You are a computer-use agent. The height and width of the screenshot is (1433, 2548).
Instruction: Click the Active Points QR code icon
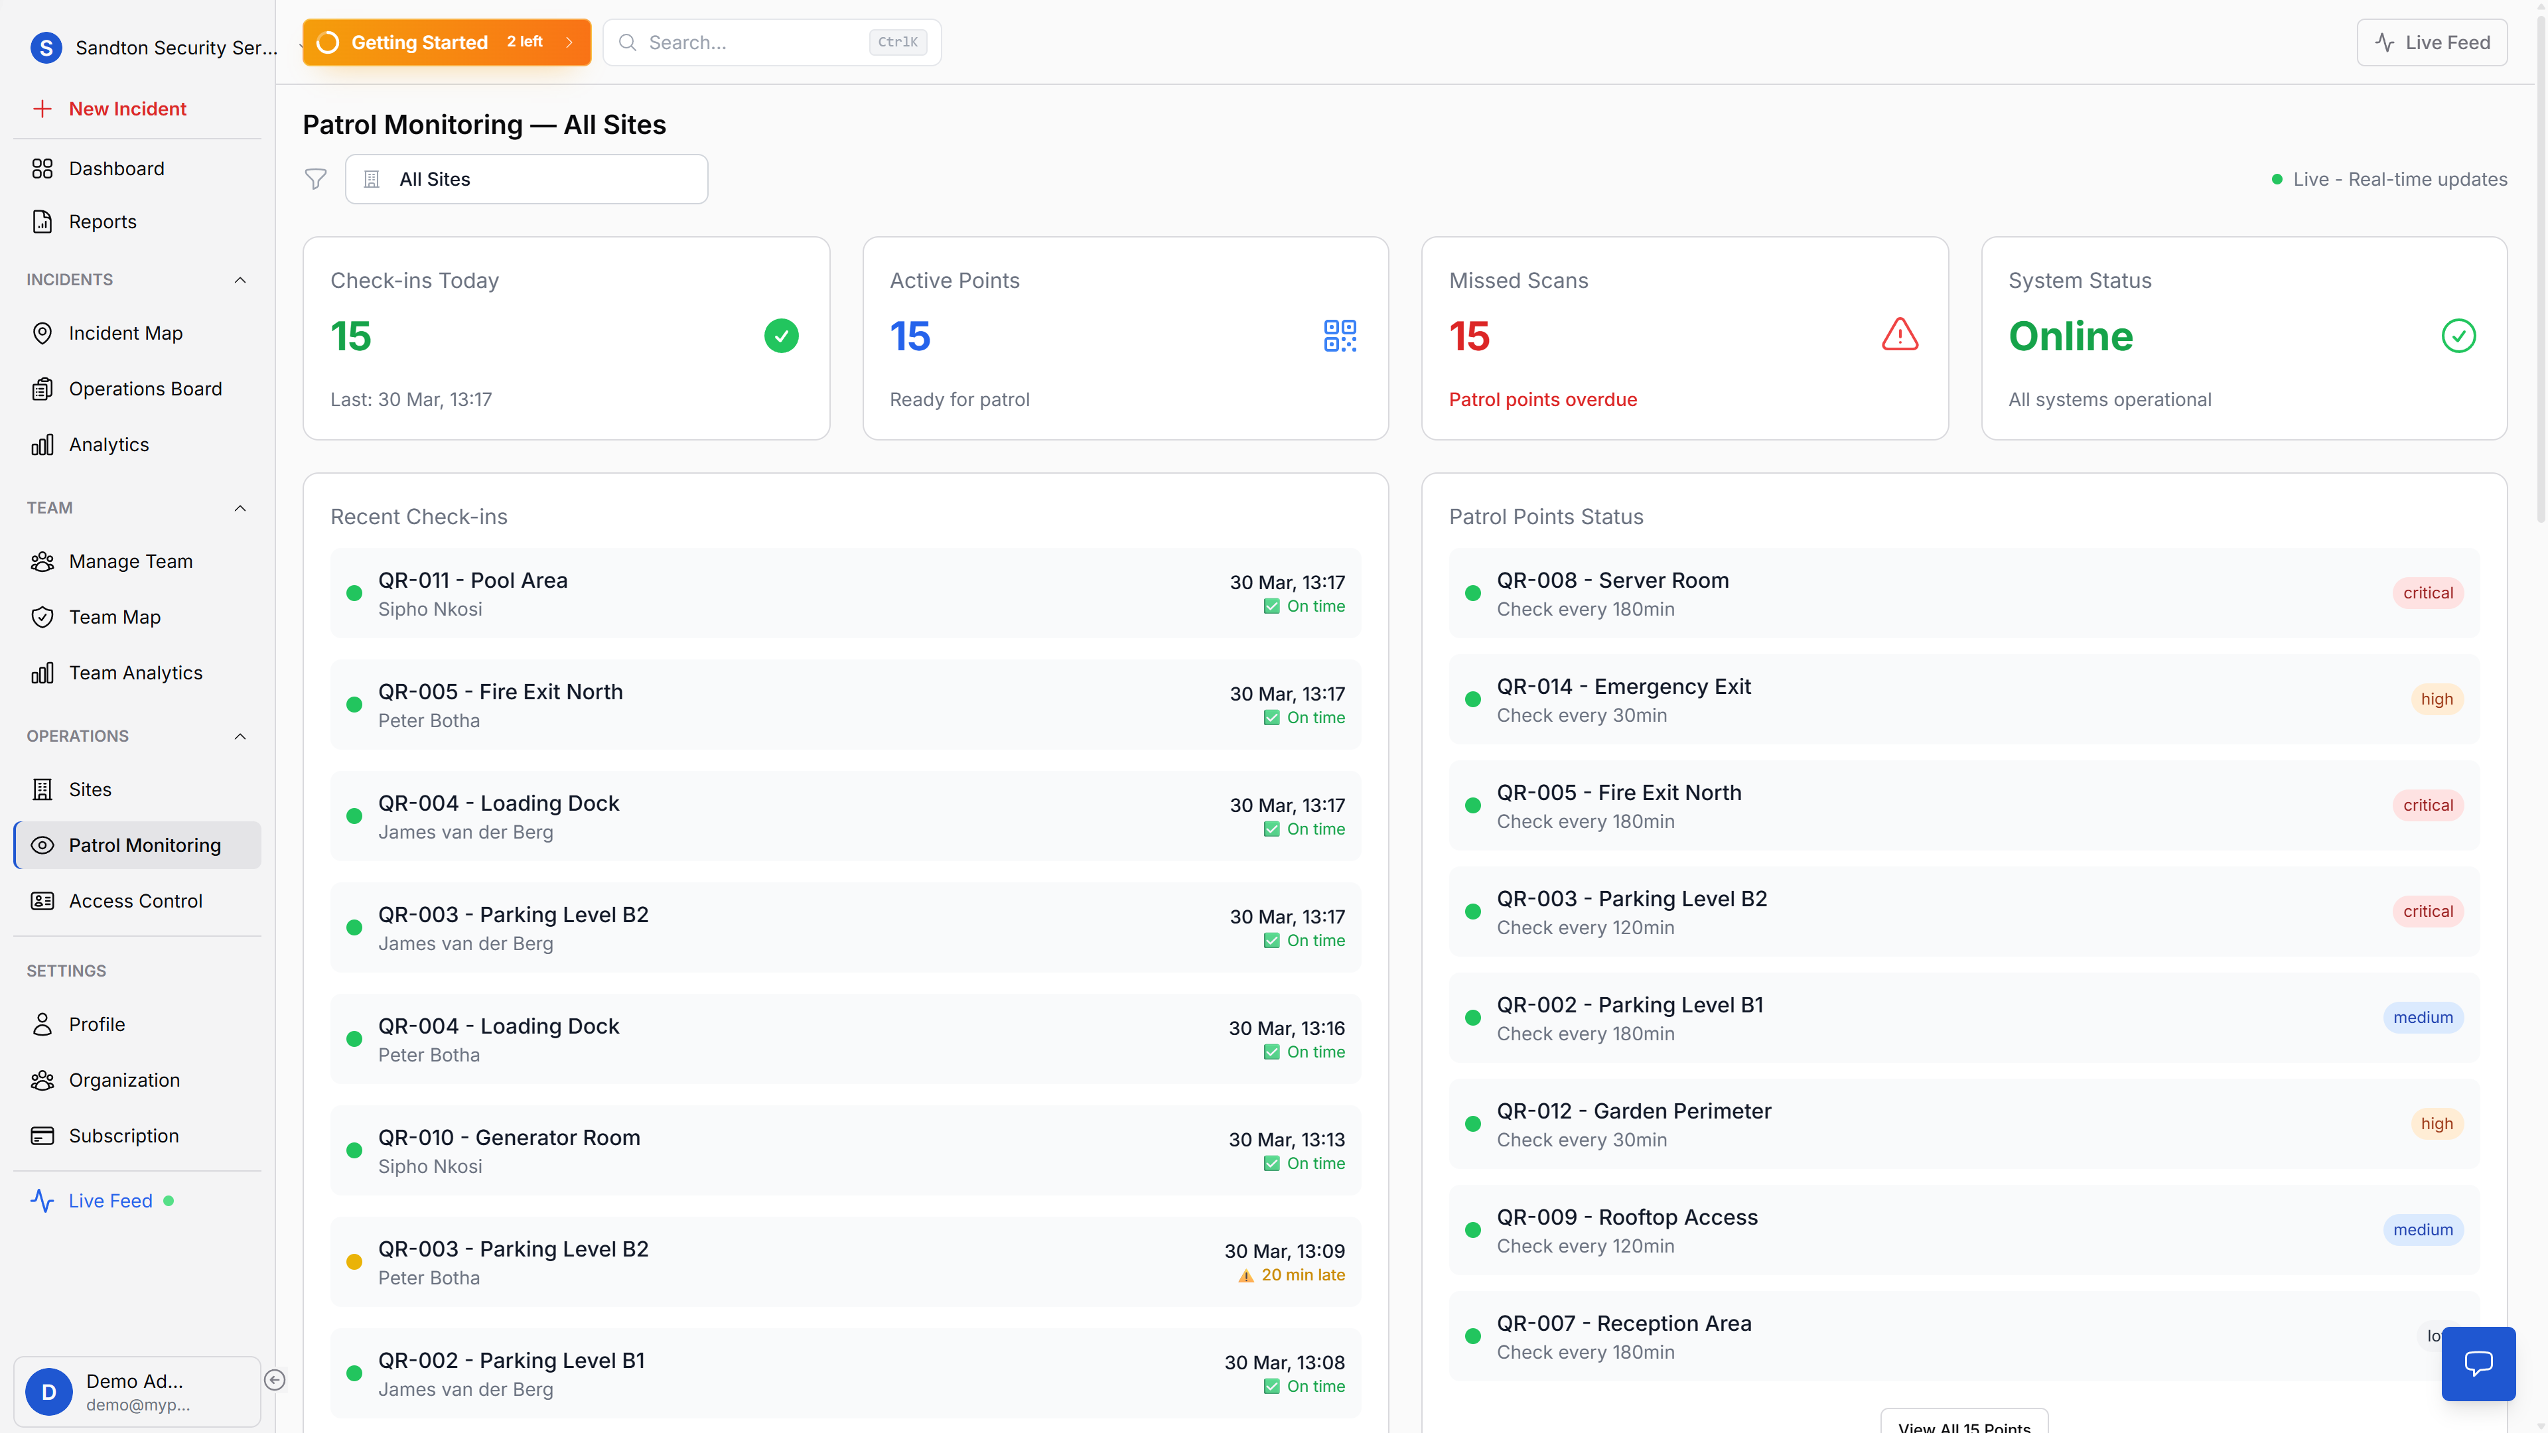click(1339, 335)
